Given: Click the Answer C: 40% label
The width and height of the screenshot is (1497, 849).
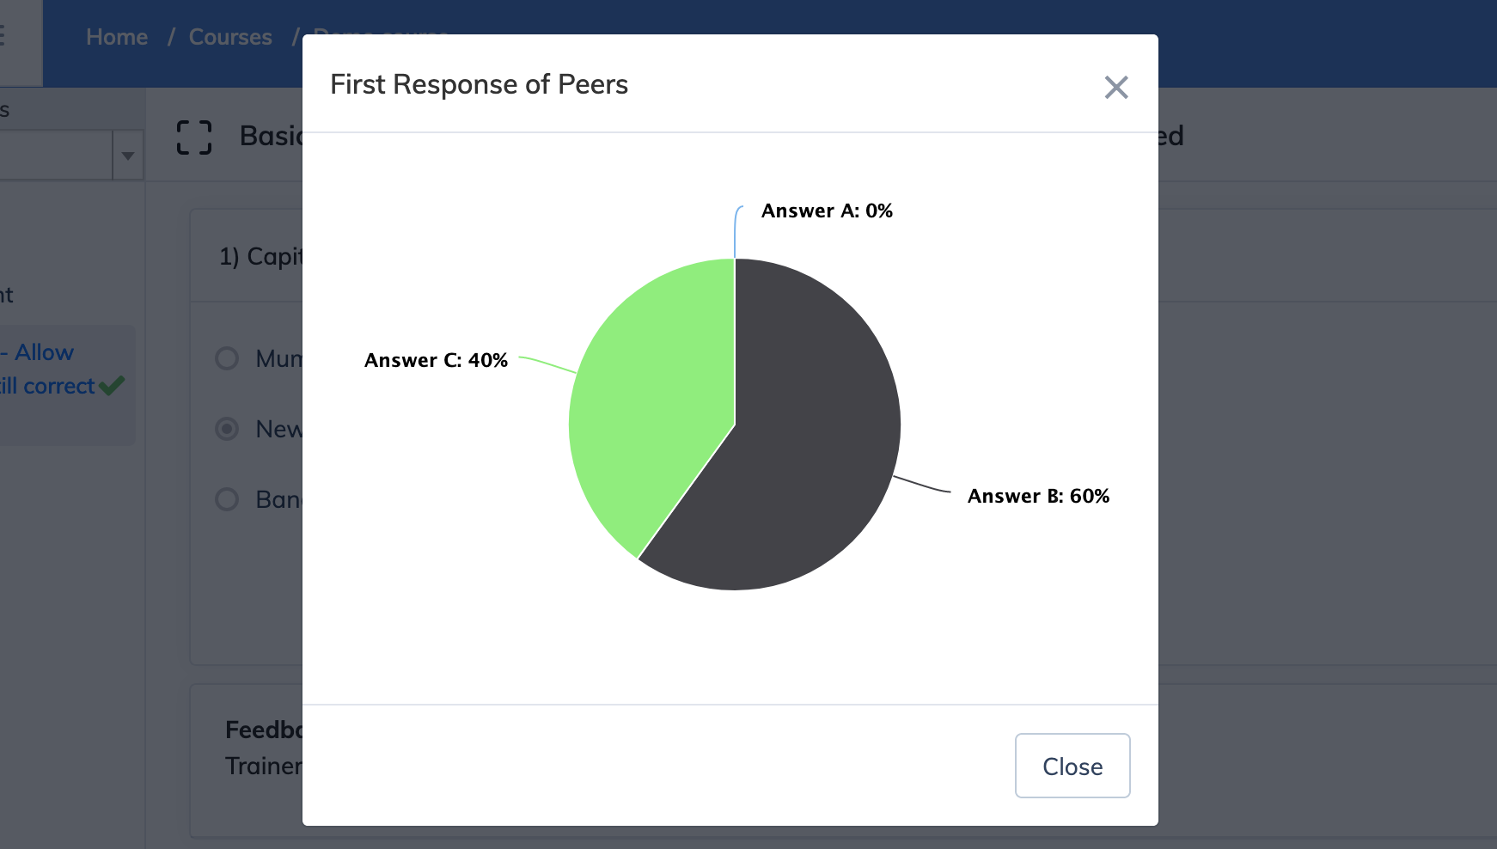Looking at the screenshot, I should (436, 360).
